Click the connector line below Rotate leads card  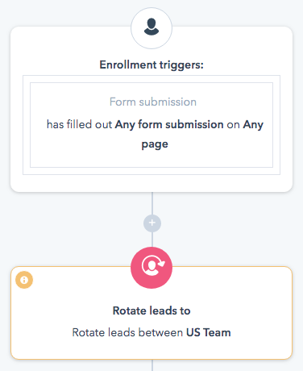152,365
